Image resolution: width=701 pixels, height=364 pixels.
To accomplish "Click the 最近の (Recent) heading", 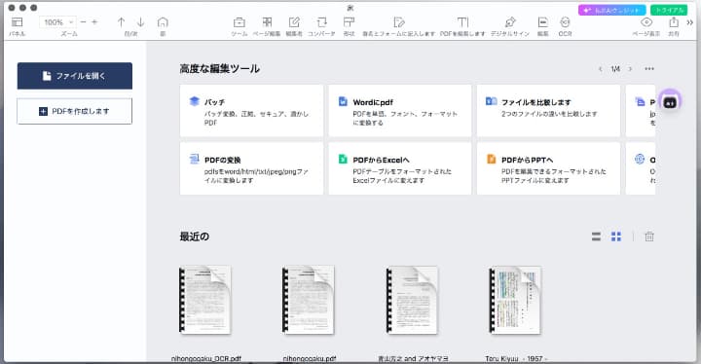I will tap(195, 237).
